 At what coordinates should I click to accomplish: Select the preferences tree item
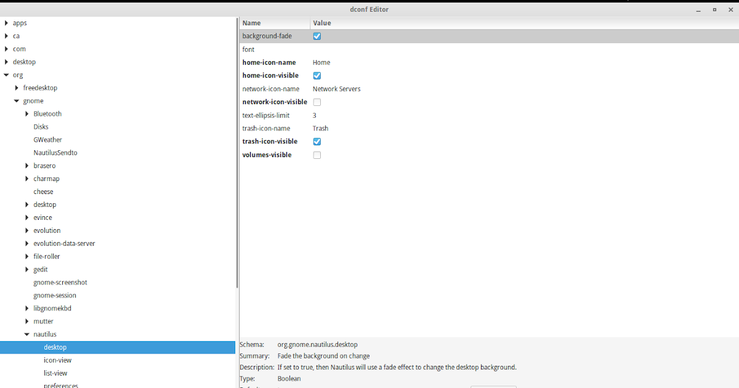click(x=61, y=386)
